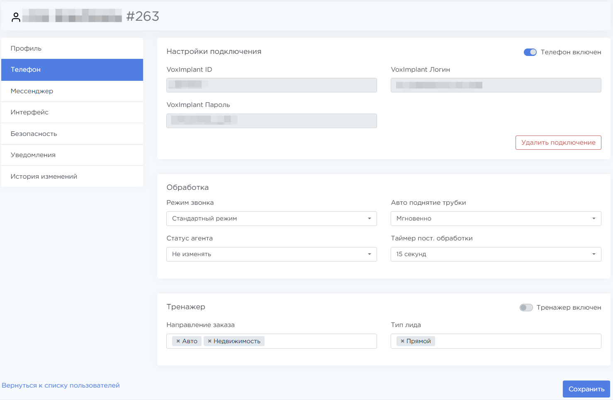Expand the Авто поднятие трубки dropdown
The height and width of the screenshot is (400, 613).
tap(496, 218)
